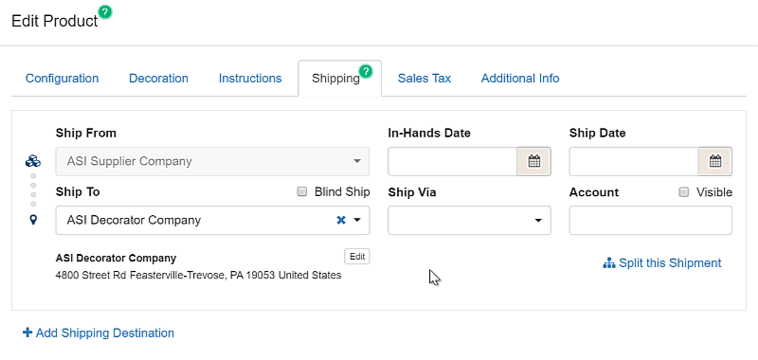758x360 pixels.
Task: Focus the Account input field
Action: 650,221
